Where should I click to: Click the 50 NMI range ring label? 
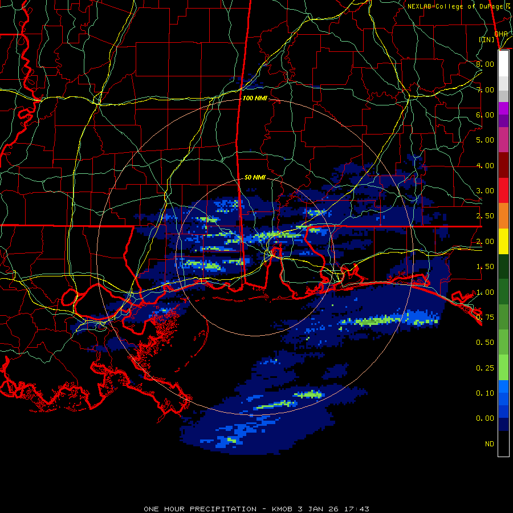(x=255, y=177)
